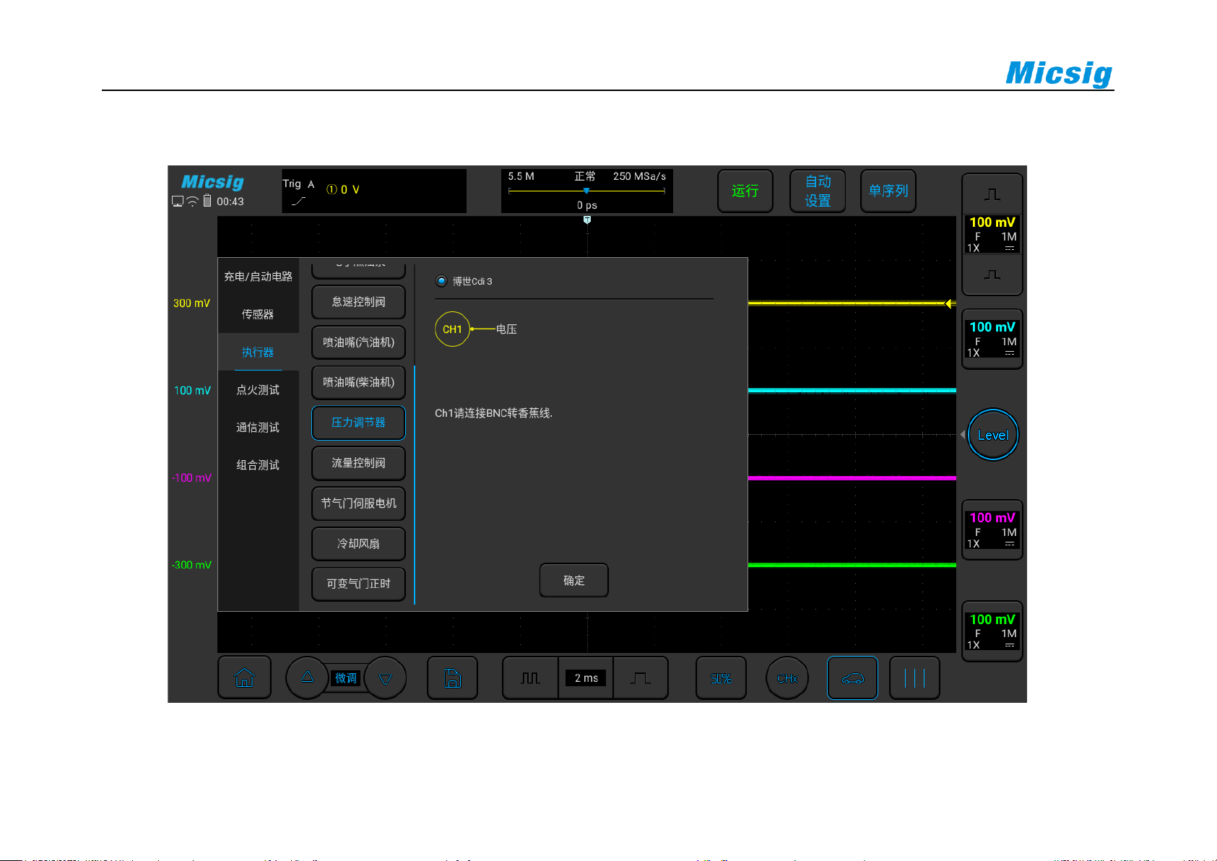Choose 可变气门正时 variable valve timing
The width and height of the screenshot is (1217, 861).
click(x=358, y=584)
